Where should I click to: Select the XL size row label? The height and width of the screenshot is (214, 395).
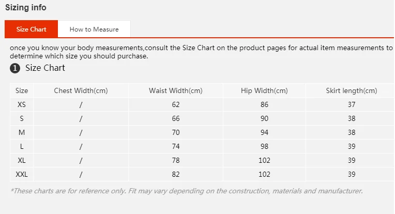[22, 160]
